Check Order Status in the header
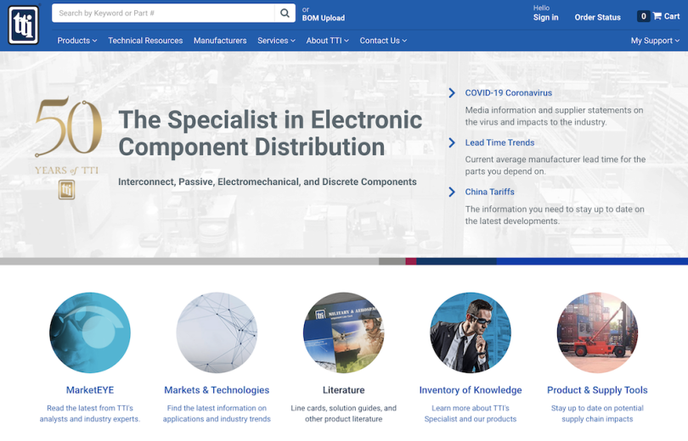 (x=597, y=17)
